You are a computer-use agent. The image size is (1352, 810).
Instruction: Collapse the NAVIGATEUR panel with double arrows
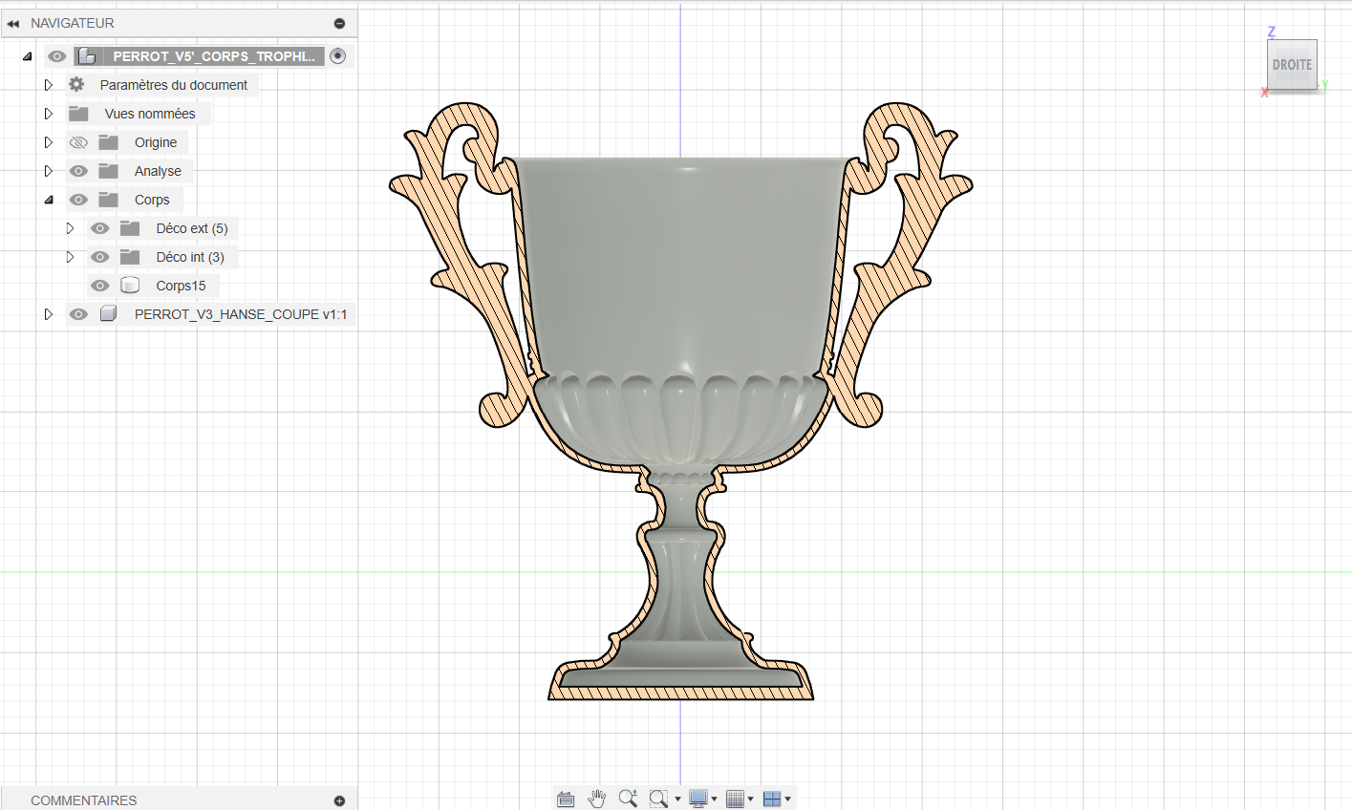13,23
